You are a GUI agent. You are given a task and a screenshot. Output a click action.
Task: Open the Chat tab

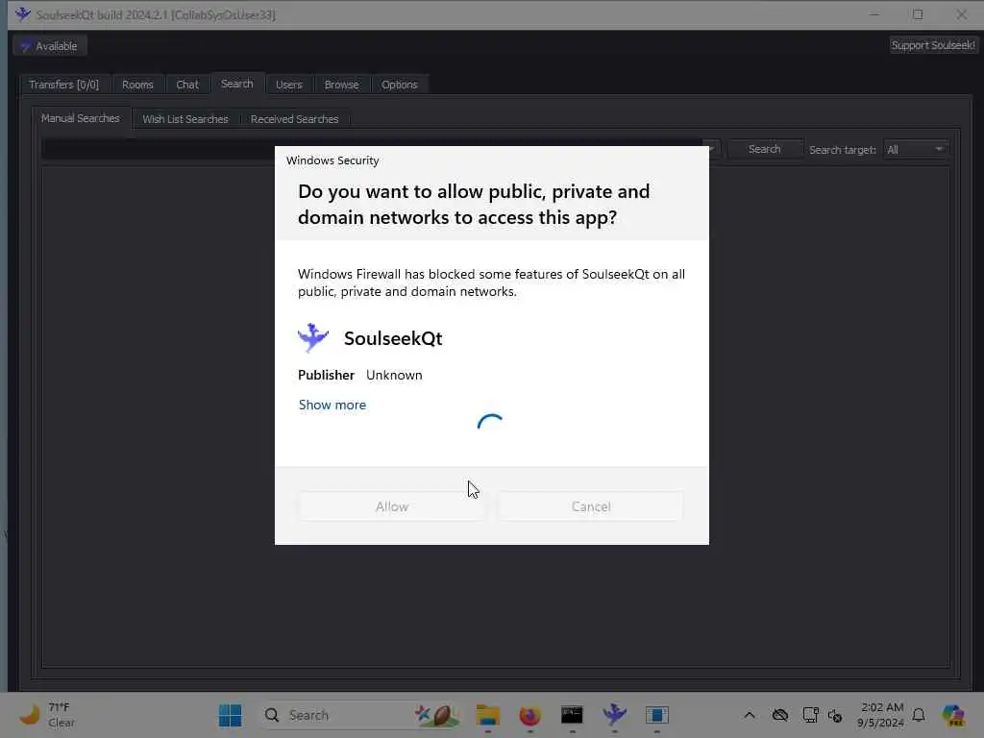click(187, 85)
